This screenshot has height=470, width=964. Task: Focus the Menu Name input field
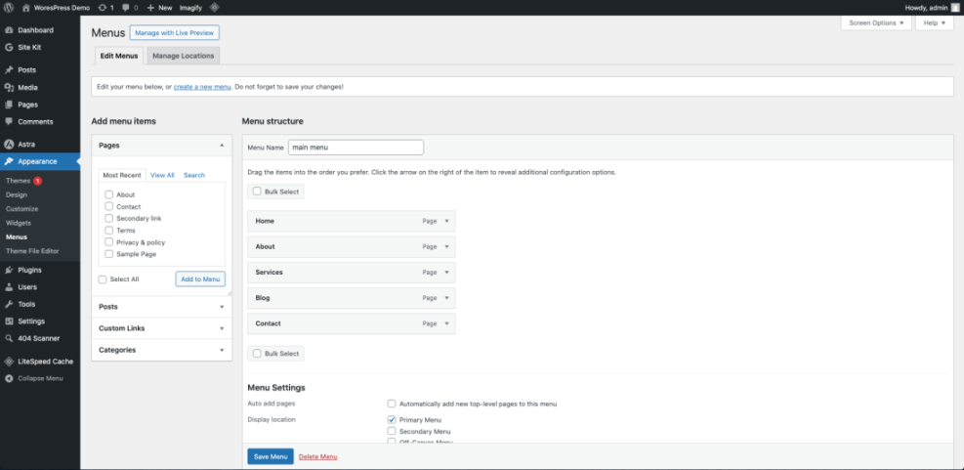click(356, 148)
